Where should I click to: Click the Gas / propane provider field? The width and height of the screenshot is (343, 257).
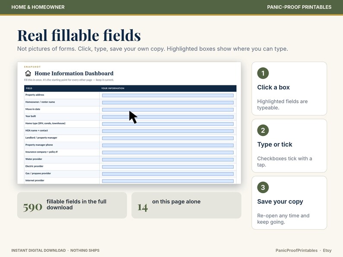coord(168,174)
